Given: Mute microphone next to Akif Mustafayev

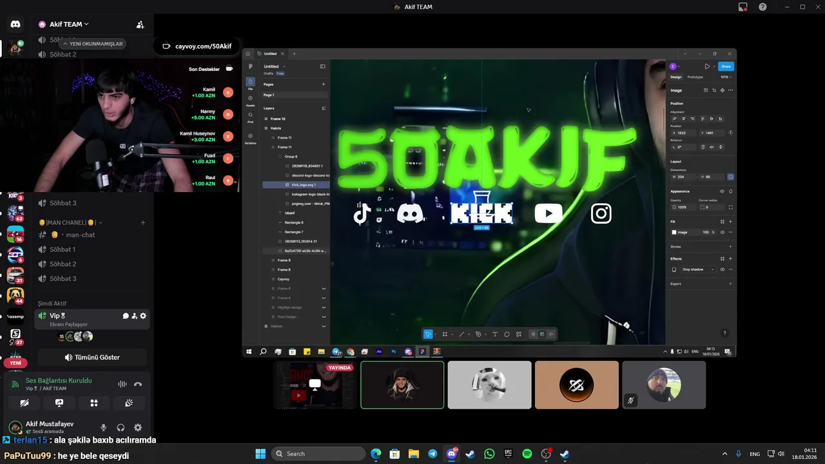Looking at the screenshot, I should point(103,427).
